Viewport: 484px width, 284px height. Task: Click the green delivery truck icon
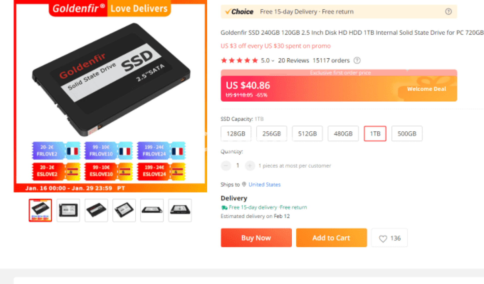(224, 208)
